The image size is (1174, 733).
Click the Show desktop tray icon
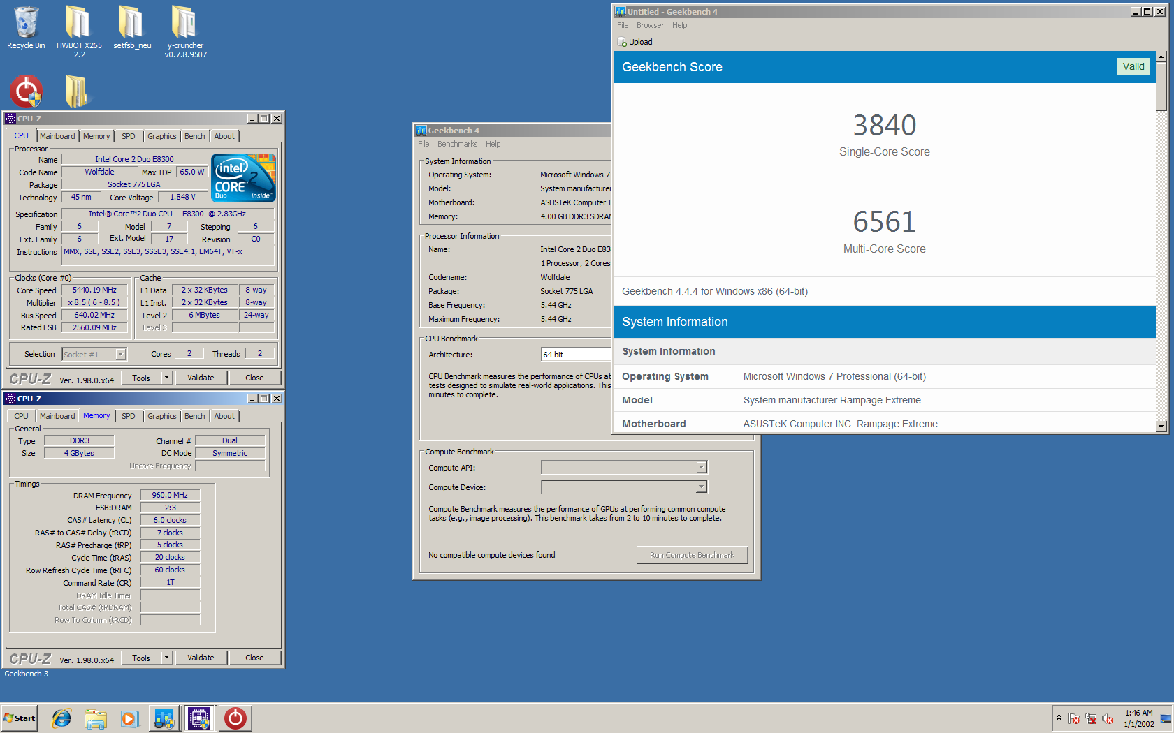[1165, 718]
